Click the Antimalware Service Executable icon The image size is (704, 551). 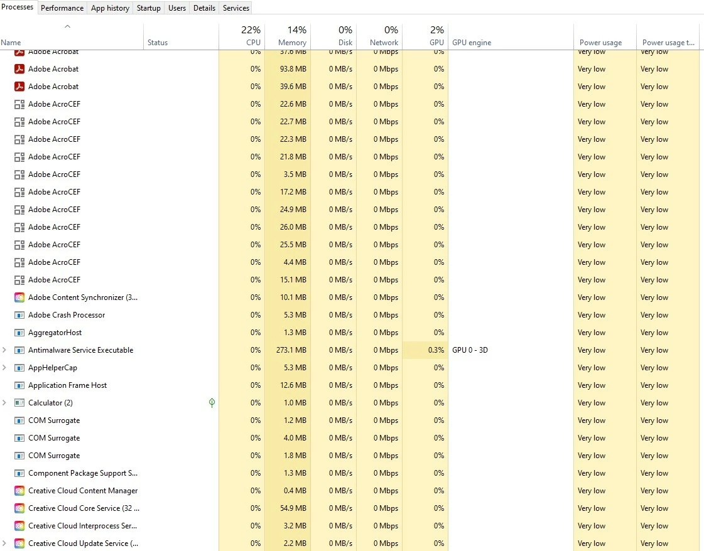point(19,350)
